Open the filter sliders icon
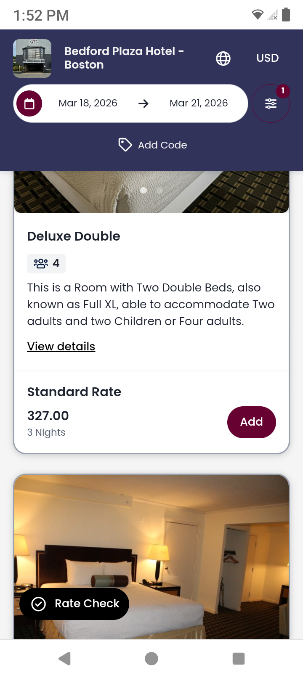Screen dimensions: 303x678 tap(271, 103)
